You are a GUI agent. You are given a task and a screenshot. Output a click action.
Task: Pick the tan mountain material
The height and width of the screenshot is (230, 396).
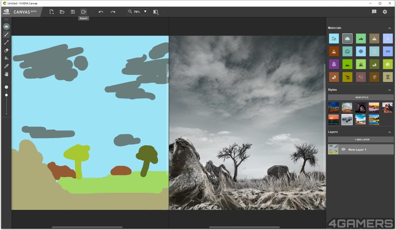tap(374, 38)
